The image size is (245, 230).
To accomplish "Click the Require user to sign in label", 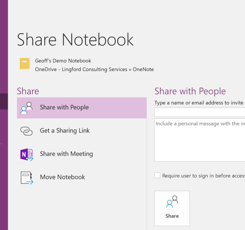I will (x=203, y=176).
